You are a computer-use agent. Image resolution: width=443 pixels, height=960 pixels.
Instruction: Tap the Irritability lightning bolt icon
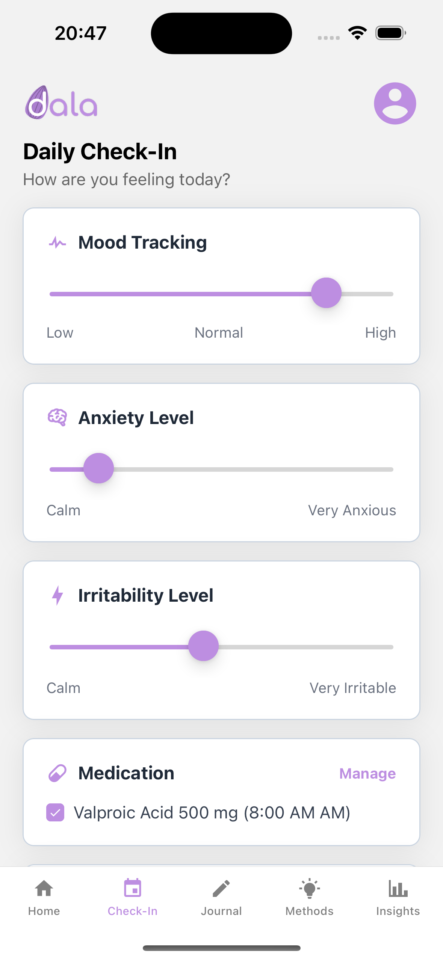coord(57,595)
